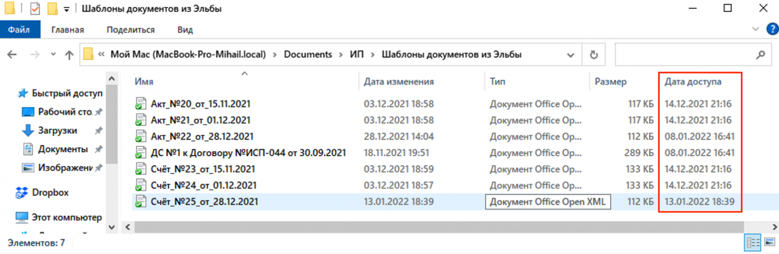Open the address bar history dropdown
Screen dimensions: 779x254
tap(570, 55)
